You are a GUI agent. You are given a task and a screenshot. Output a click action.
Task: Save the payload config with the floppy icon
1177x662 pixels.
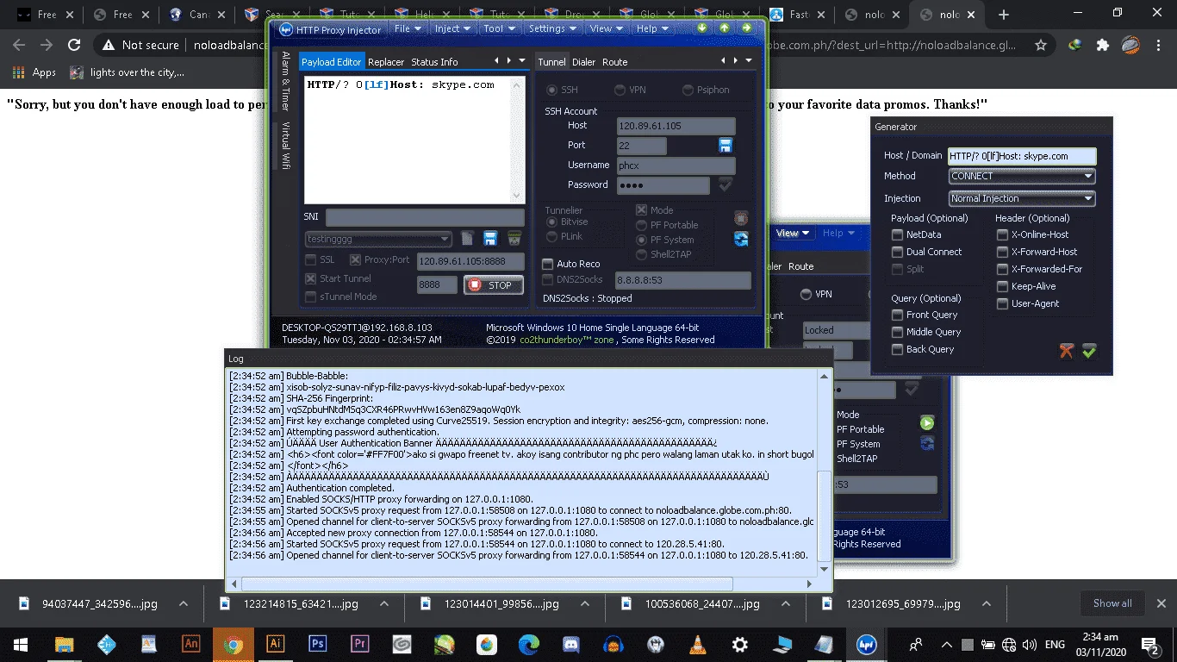pos(490,239)
